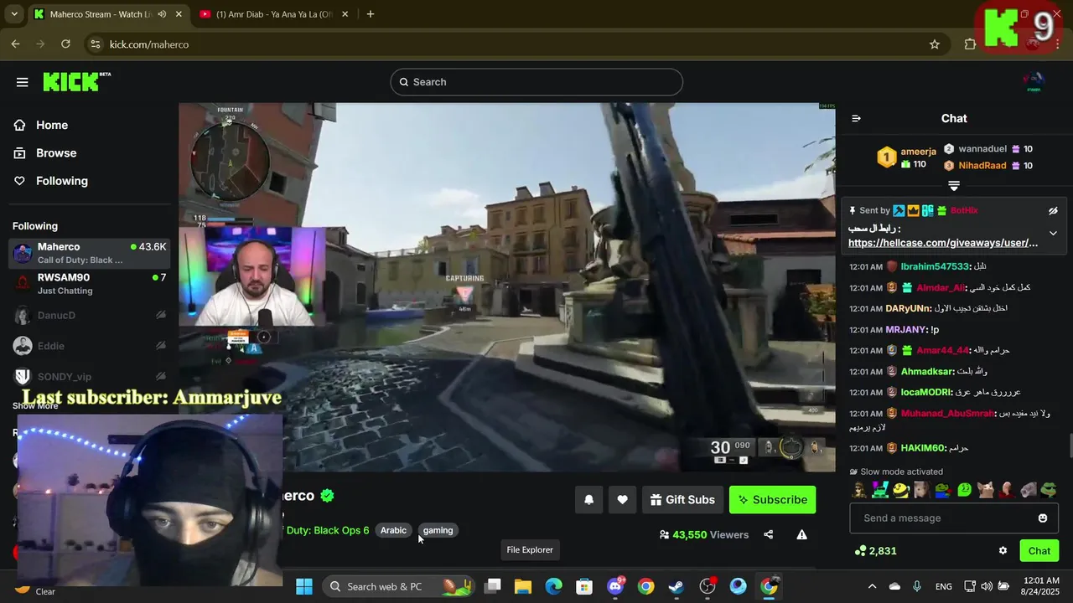This screenshot has height=603, width=1073.
Task: Expand the pinned message chevron
Action: (x=1053, y=234)
